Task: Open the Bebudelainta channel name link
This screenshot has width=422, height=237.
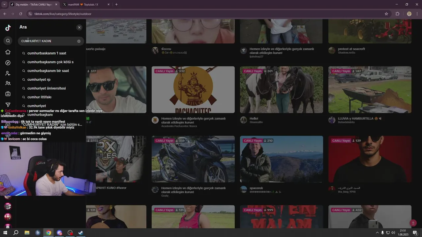Action: pyautogui.click(x=346, y=122)
